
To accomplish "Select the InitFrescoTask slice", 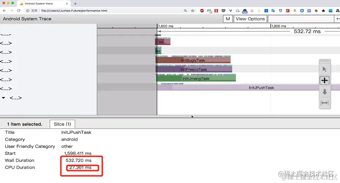I will point(194,69).
